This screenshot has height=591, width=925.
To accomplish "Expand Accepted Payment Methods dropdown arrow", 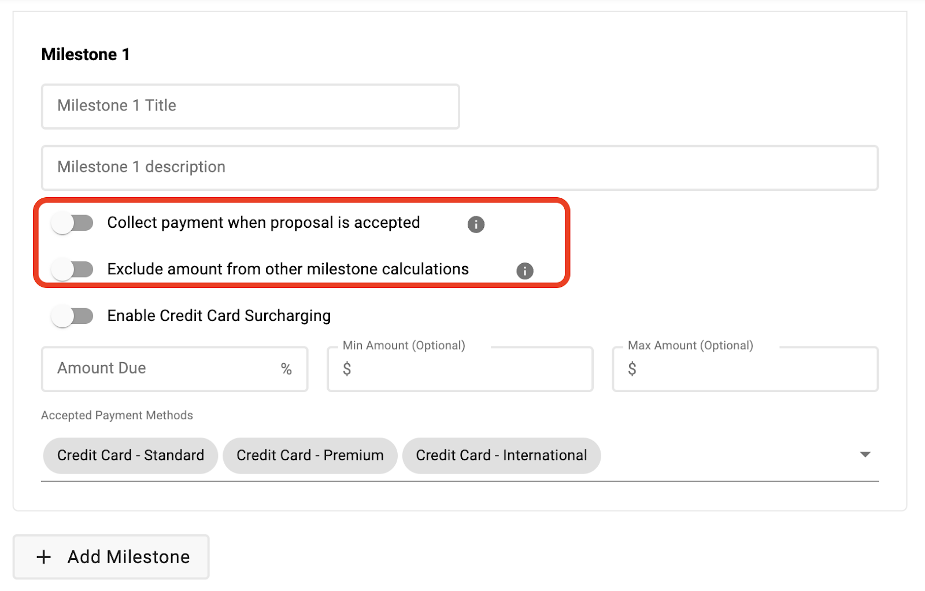I will click(865, 455).
